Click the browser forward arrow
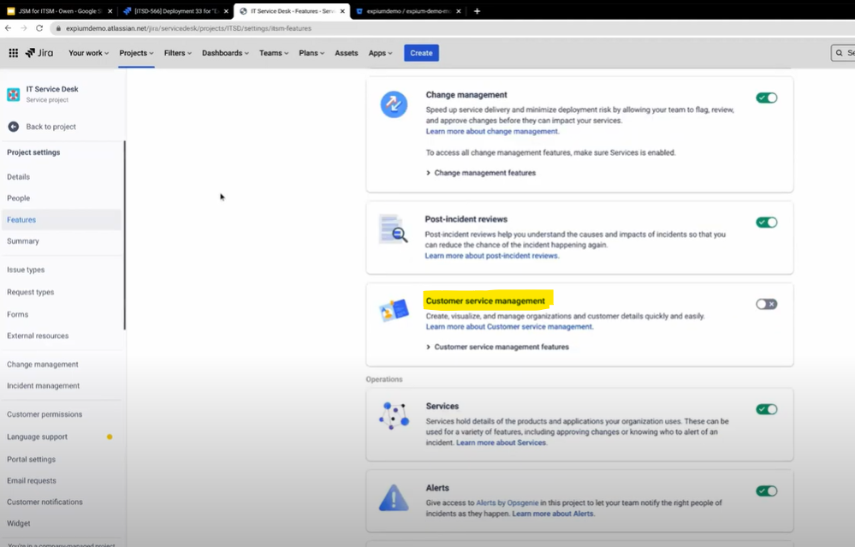Viewport: 855px width, 547px height. pyautogui.click(x=23, y=27)
